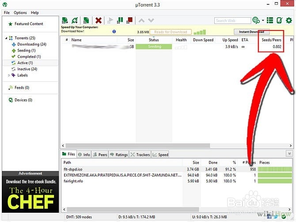The image size is (296, 222).
Task: Click the file list horizontal scrollbar
Action: (133, 209)
